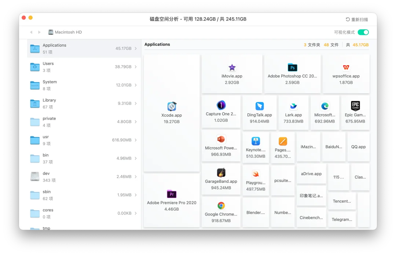The width and height of the screenshot is (396, 255).
Task: Click the Adobe Premiere Pro 2020 icon
Action: pos(172,194)
